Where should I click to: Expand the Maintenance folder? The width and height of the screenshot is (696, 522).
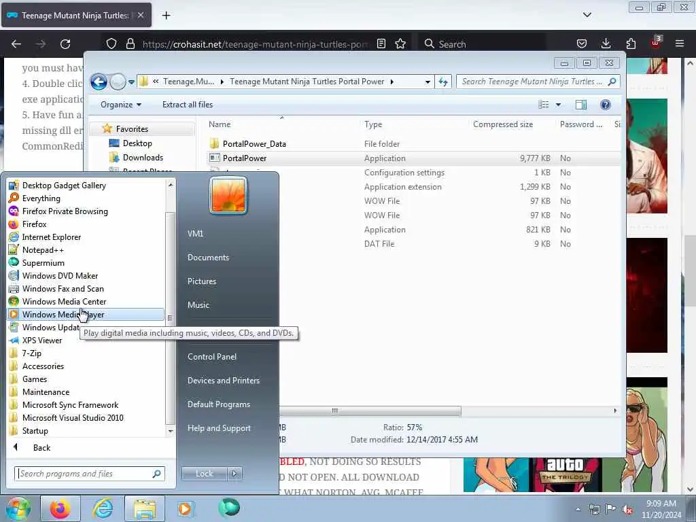point(46,392)
